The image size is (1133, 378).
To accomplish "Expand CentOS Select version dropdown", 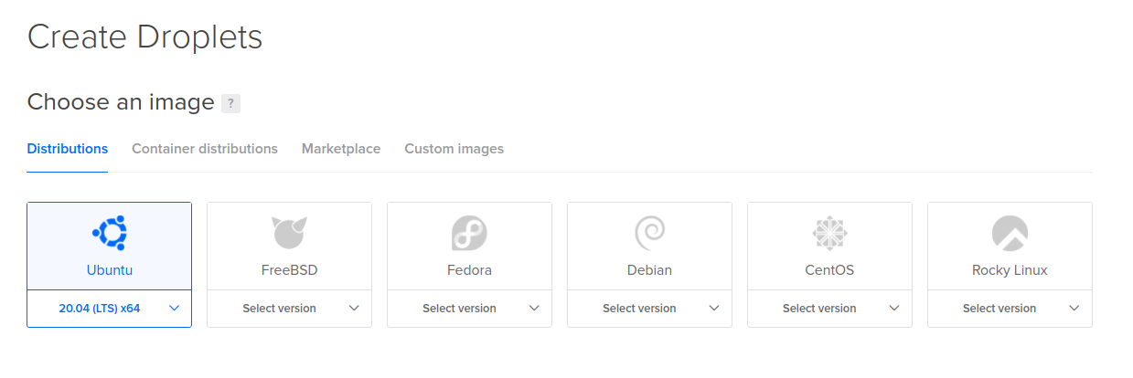I will [x=829, y=309].
